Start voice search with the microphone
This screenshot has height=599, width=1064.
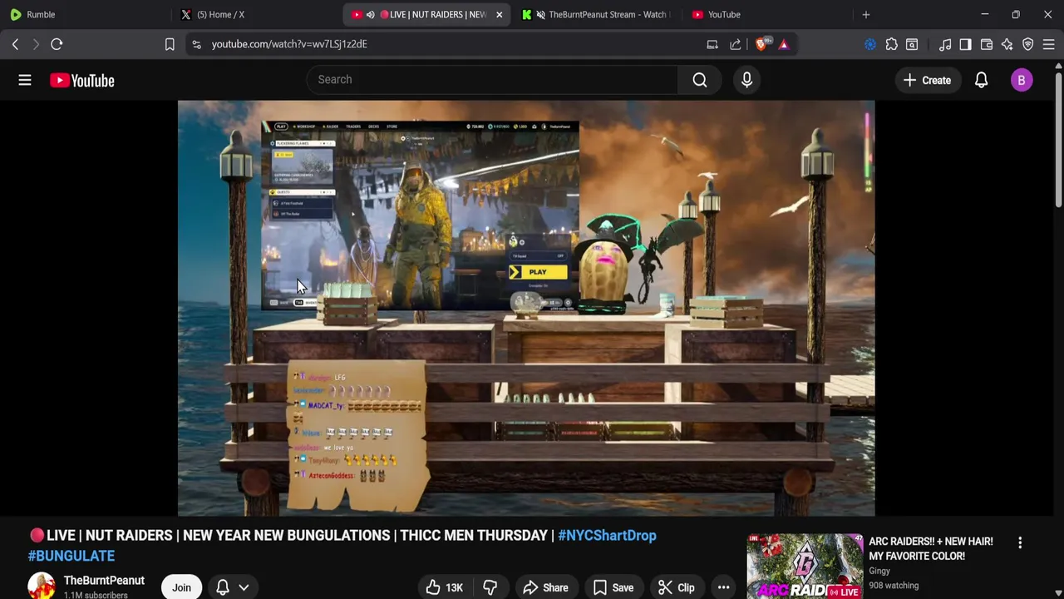click(x=746, y=80)
